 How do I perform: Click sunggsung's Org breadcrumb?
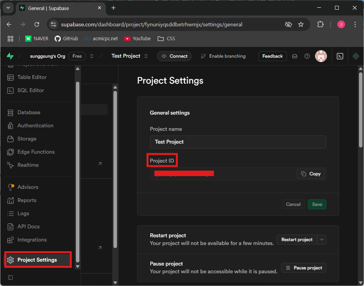point(48,56)
